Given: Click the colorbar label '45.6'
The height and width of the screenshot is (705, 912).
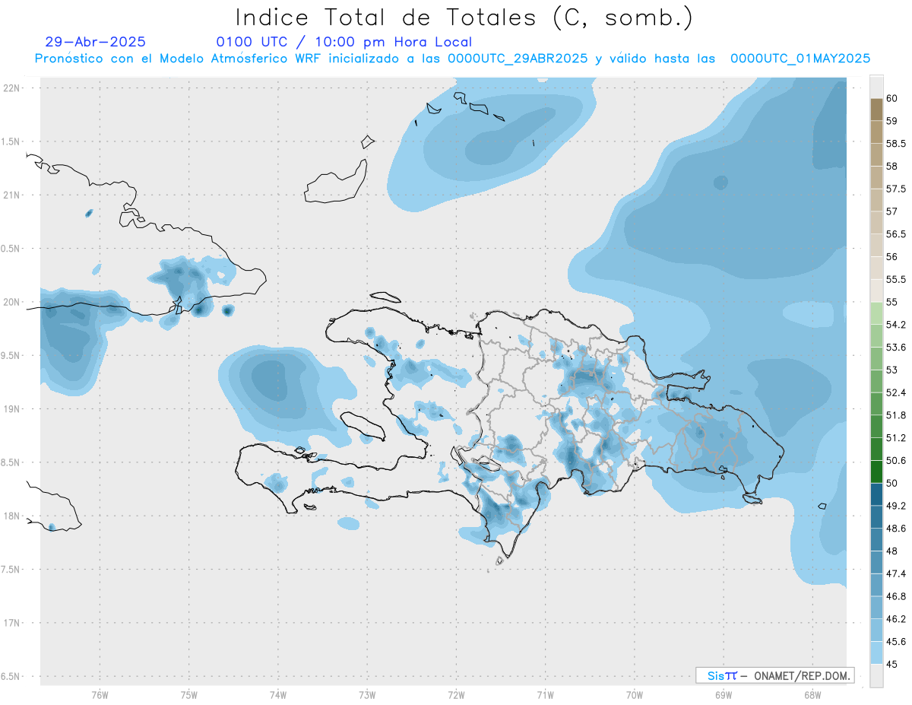Looking at the screenshot, I should point(896,641).
